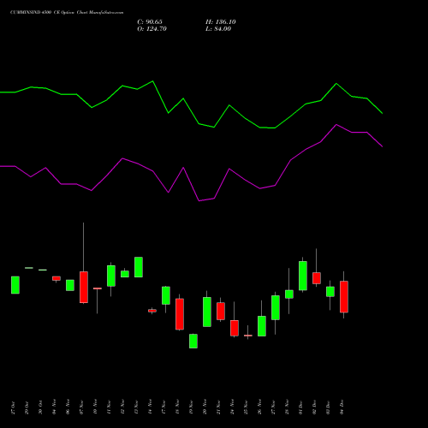Image resolution: width=428 pixels, height=428 pixels.
Task: Select the high value H: 136.10
Action: [x=221, y=22]
